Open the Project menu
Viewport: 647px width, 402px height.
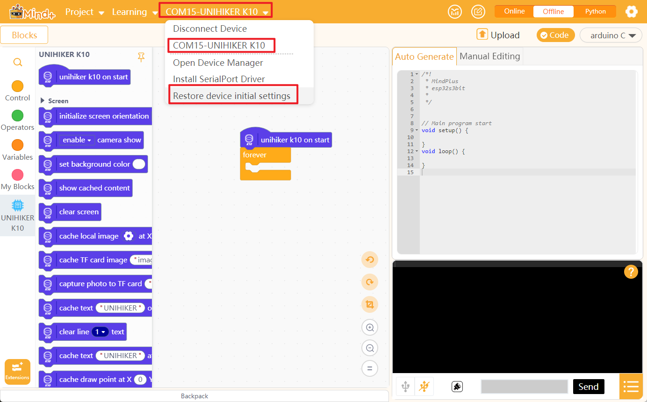click(x=85, y=12)
